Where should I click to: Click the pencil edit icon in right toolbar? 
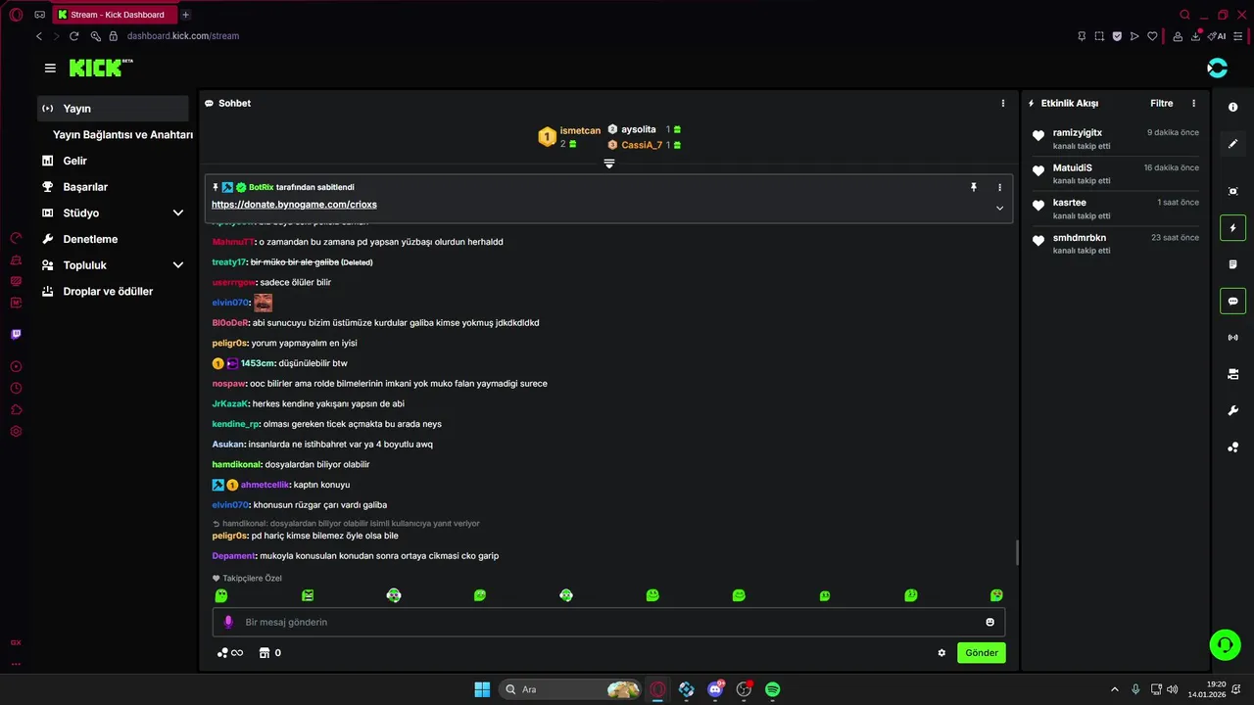coord(1233,144)
